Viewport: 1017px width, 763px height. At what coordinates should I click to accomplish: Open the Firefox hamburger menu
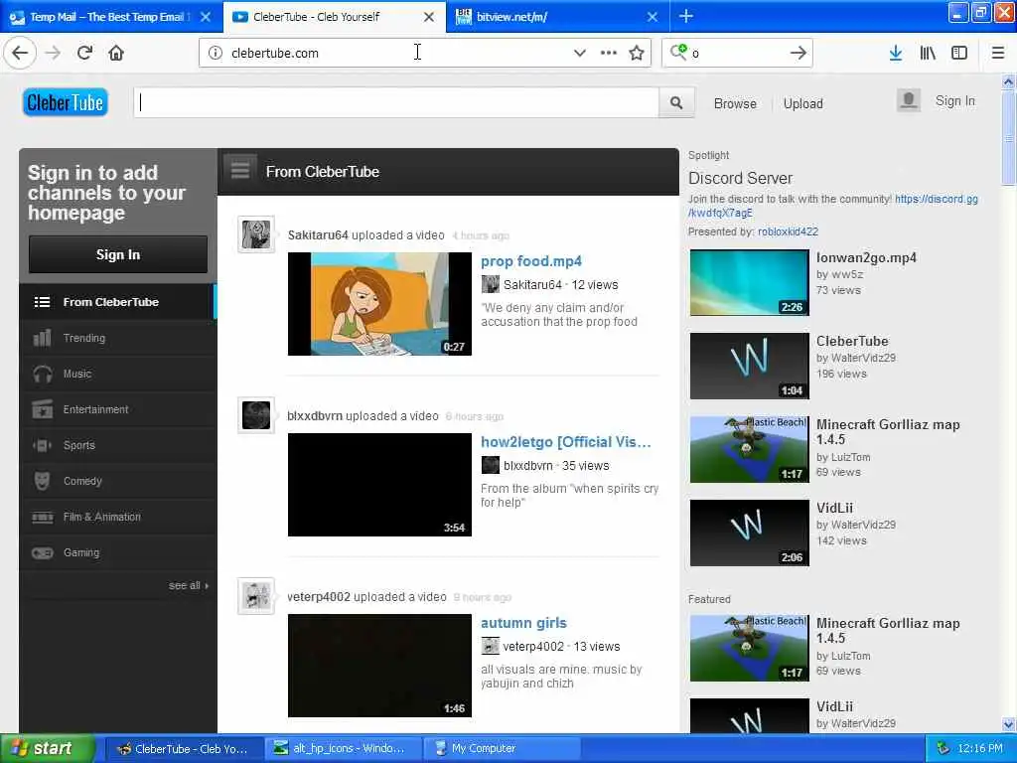pyautogui.click(x=997, y=53)
